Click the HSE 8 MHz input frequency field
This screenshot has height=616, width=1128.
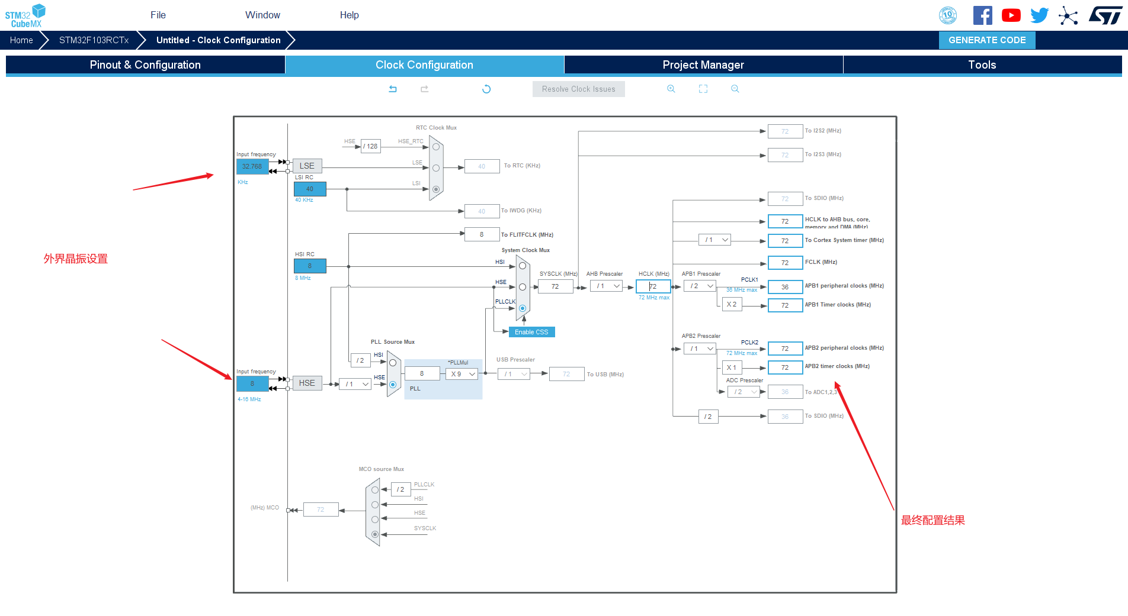(252, 383)
